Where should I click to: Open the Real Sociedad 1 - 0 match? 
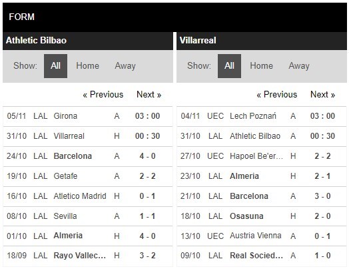[262, 256]
